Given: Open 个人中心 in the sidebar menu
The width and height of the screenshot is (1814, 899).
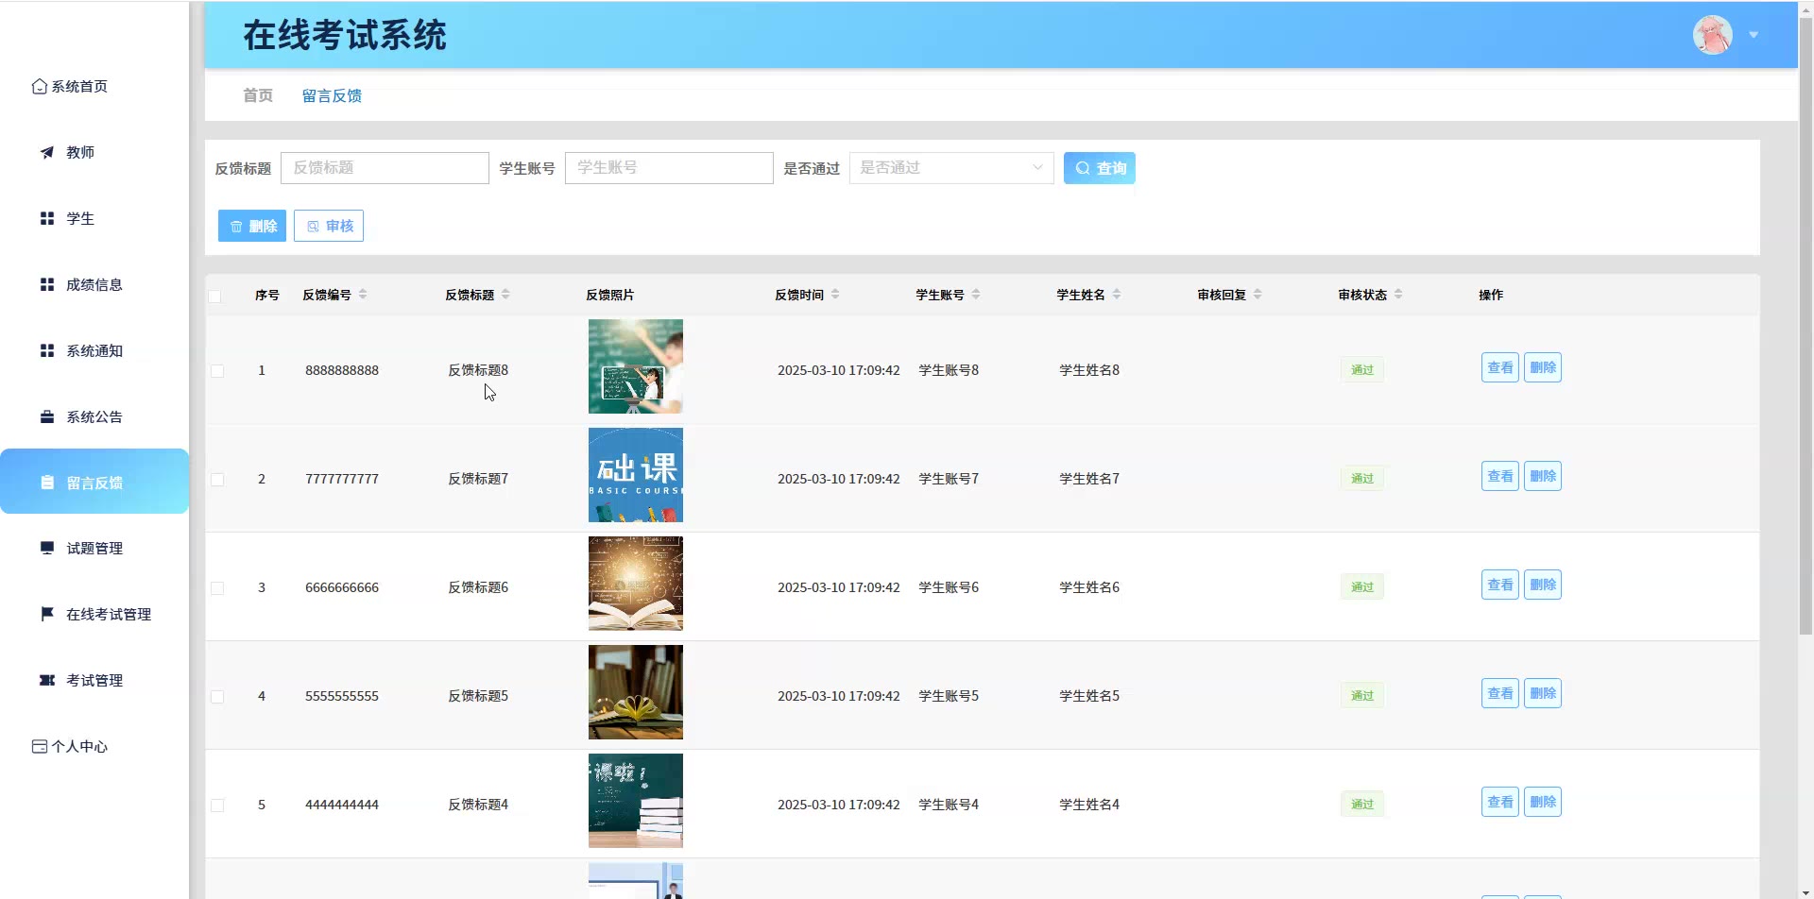Looking at the screenshot, I should 79,746.
